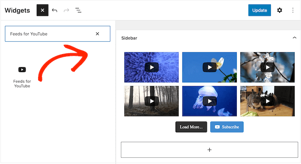Click the Widgets page title
301x164 pixels.
point(17,10)
